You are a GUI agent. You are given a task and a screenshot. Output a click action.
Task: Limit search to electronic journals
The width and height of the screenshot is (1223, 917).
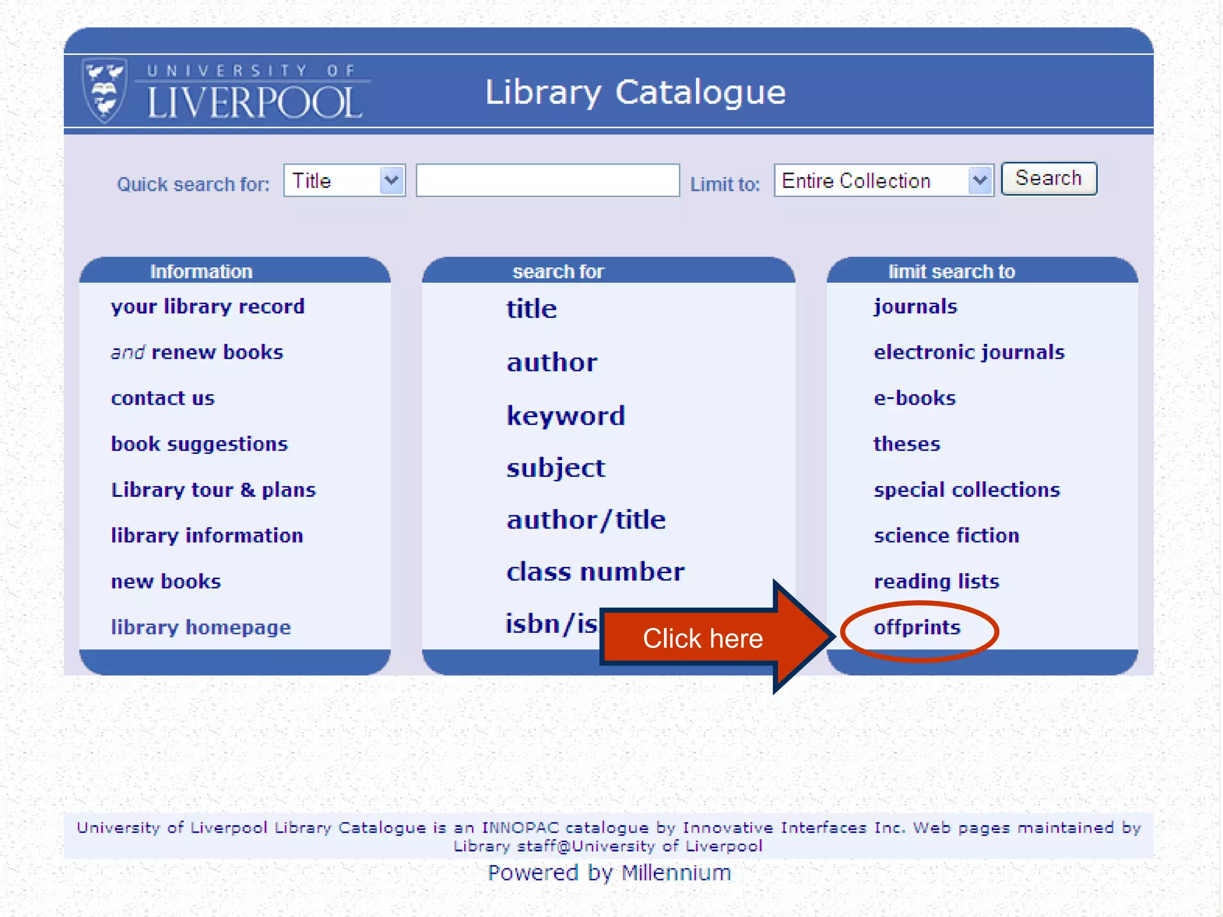pos(969,352)
